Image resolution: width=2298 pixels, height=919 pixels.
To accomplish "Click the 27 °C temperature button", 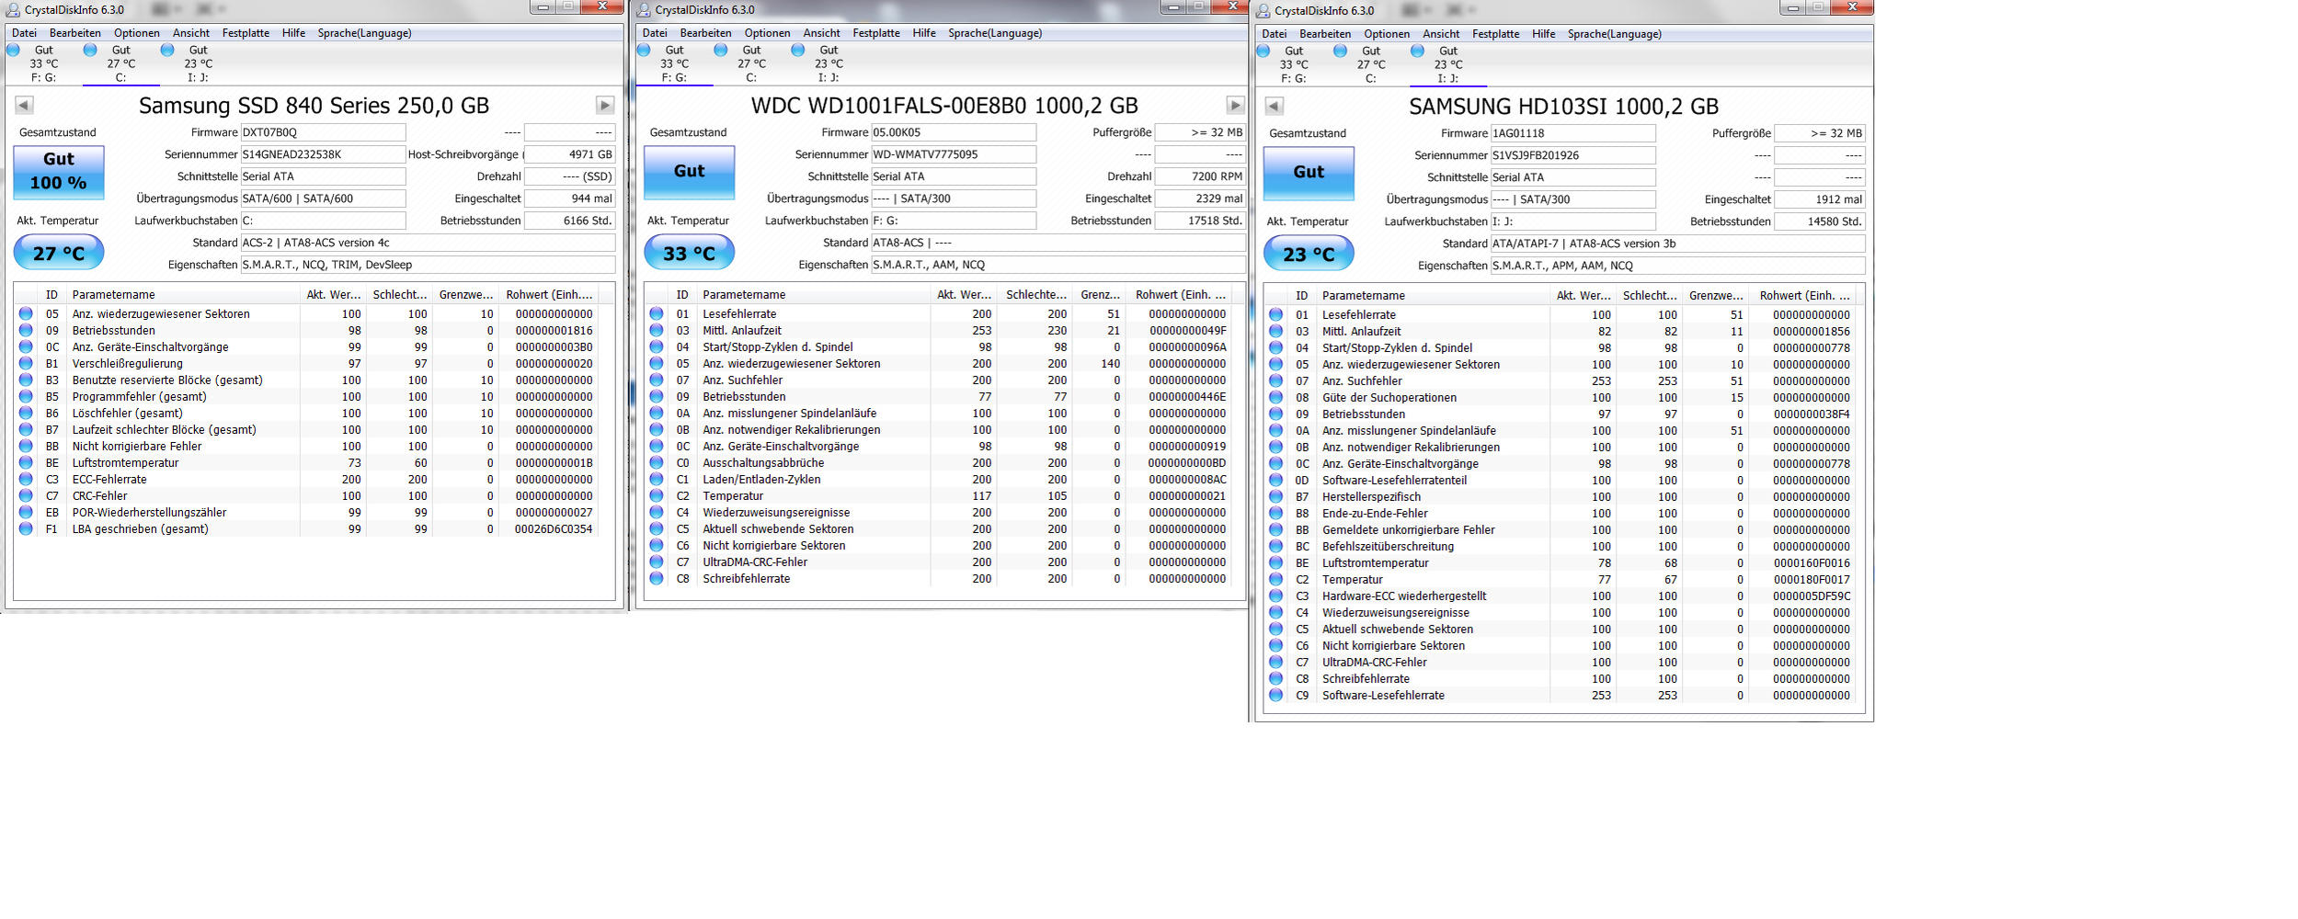I will point(59,253).
